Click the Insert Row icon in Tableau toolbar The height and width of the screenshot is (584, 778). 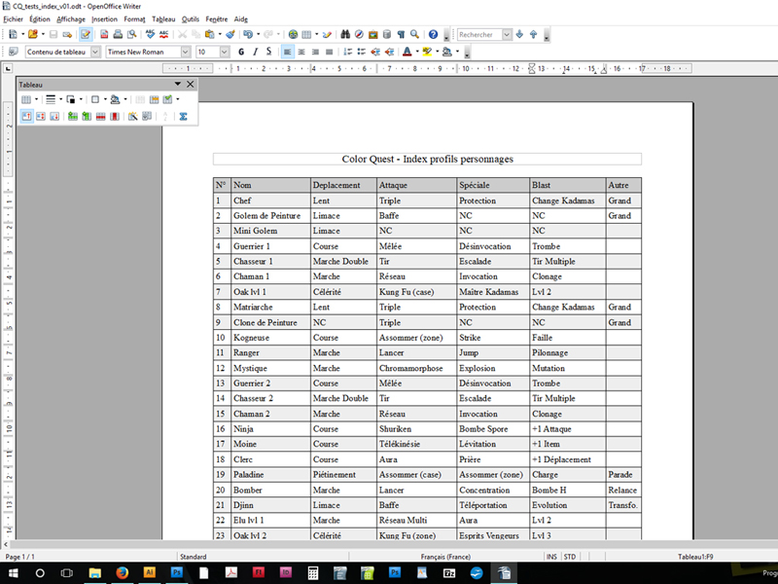[x=73, y=116]
